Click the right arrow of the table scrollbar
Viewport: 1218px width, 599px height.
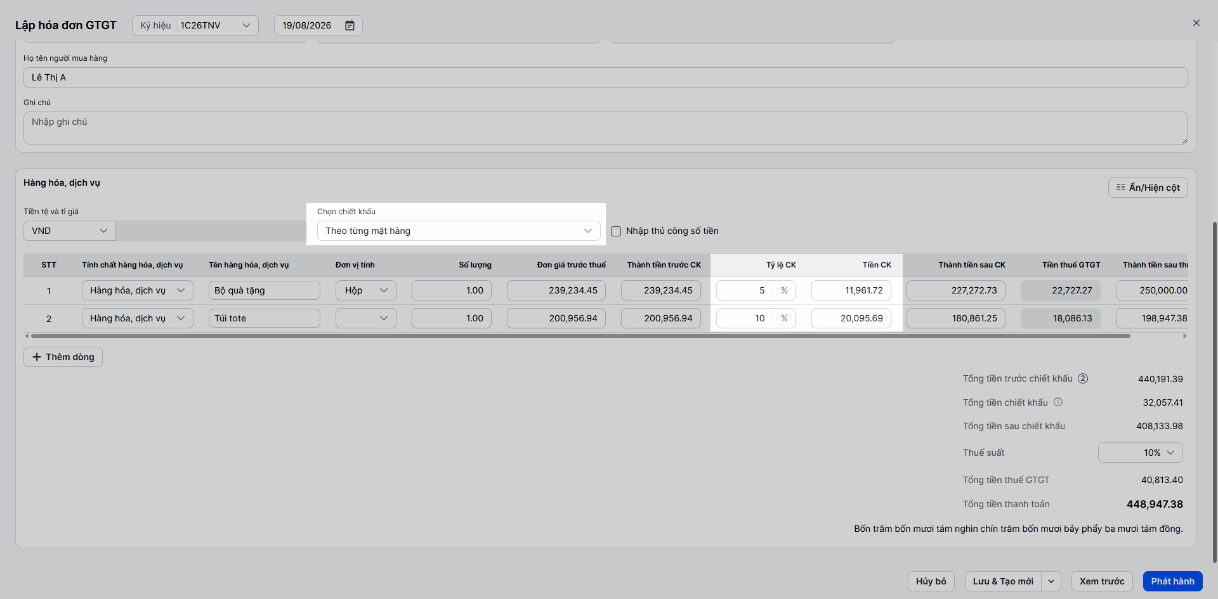click(x=1185, y=336)
